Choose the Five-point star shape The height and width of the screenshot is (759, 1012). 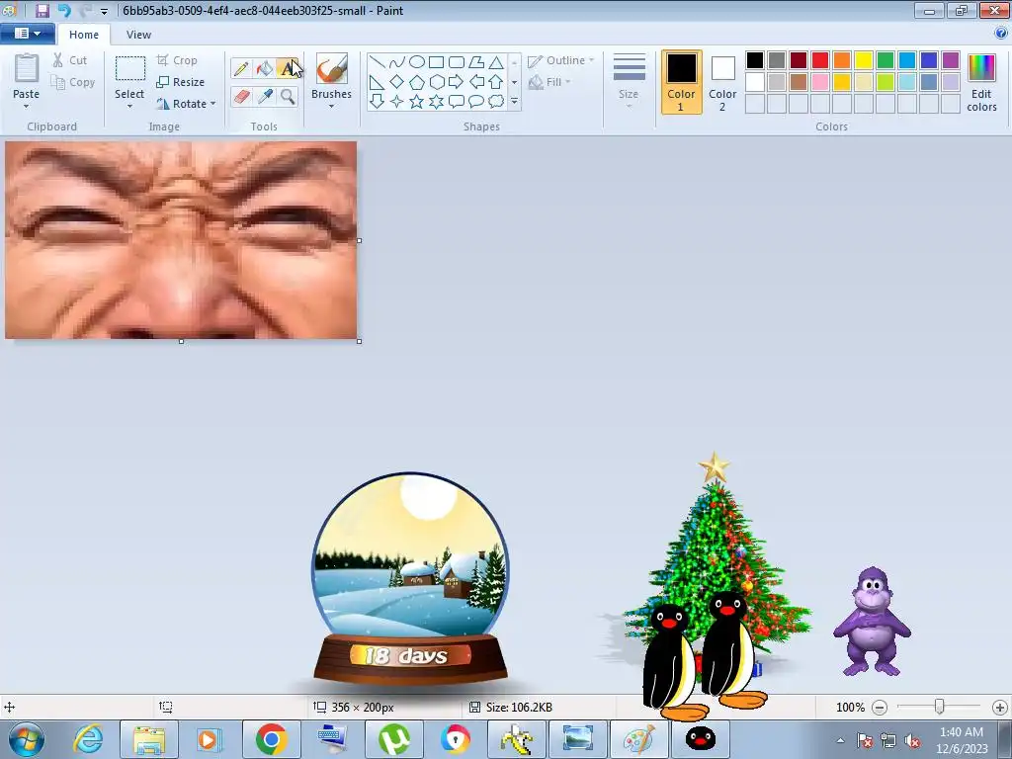point(417,102)
